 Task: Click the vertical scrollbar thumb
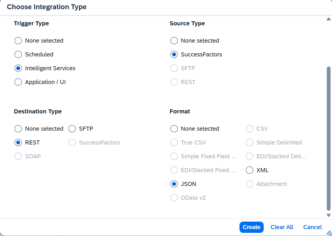pyautogui.click(x=328, y=138)
